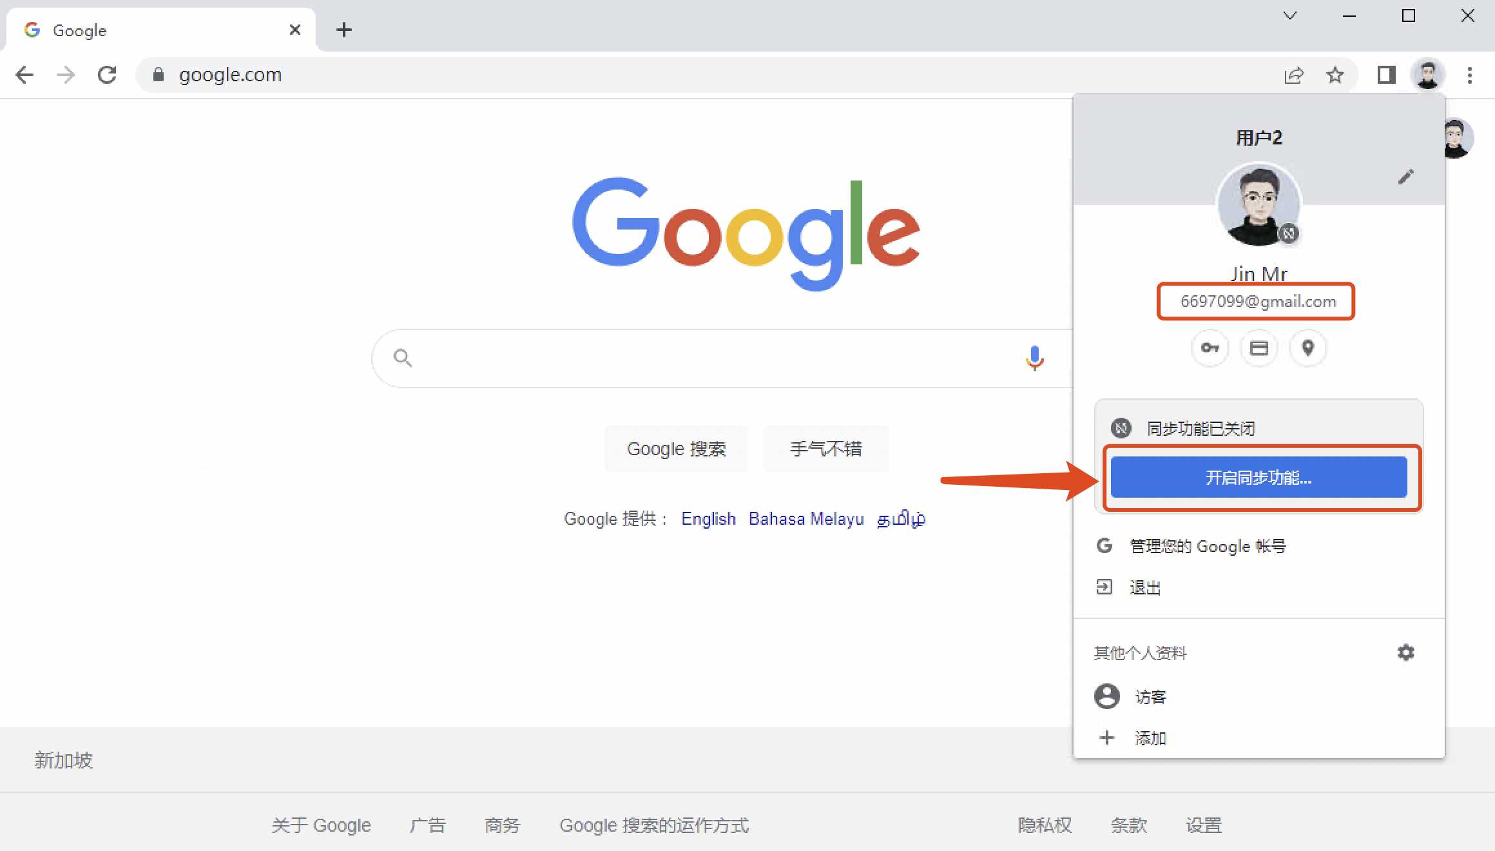Edit the profile with the pencil icon
The width and height of the screenshot is (1495, 851).
(1406, 177)
